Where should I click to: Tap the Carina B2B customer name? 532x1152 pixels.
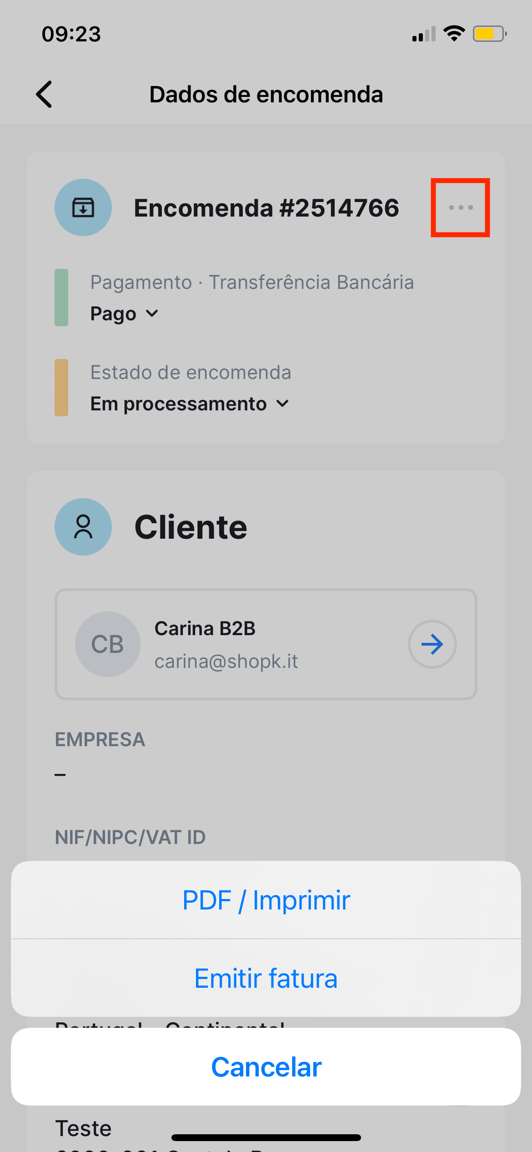(205, 629)
